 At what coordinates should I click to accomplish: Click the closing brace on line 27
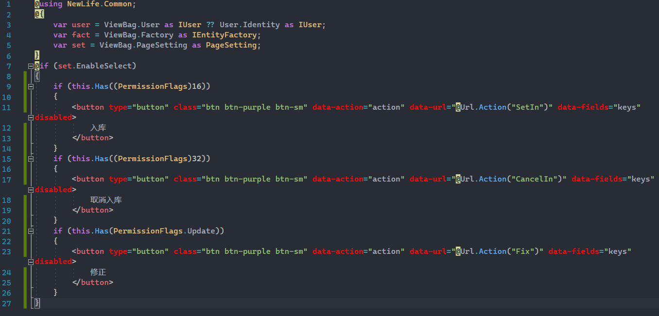pos(37,303)
